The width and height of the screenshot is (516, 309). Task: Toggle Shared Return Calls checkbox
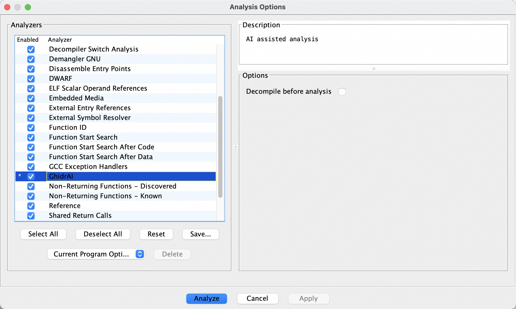[x=31, y=216]
